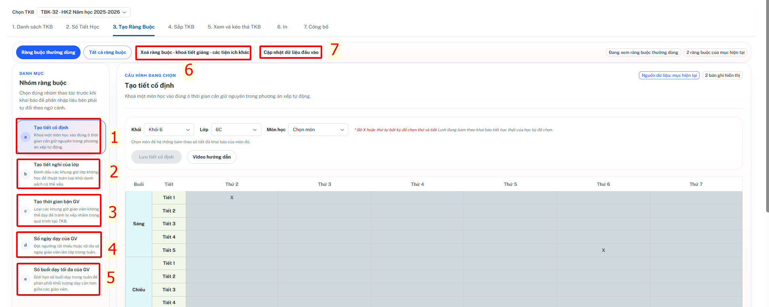
Task: Click the Thứ 4 column header
Action: pos(417,184)
